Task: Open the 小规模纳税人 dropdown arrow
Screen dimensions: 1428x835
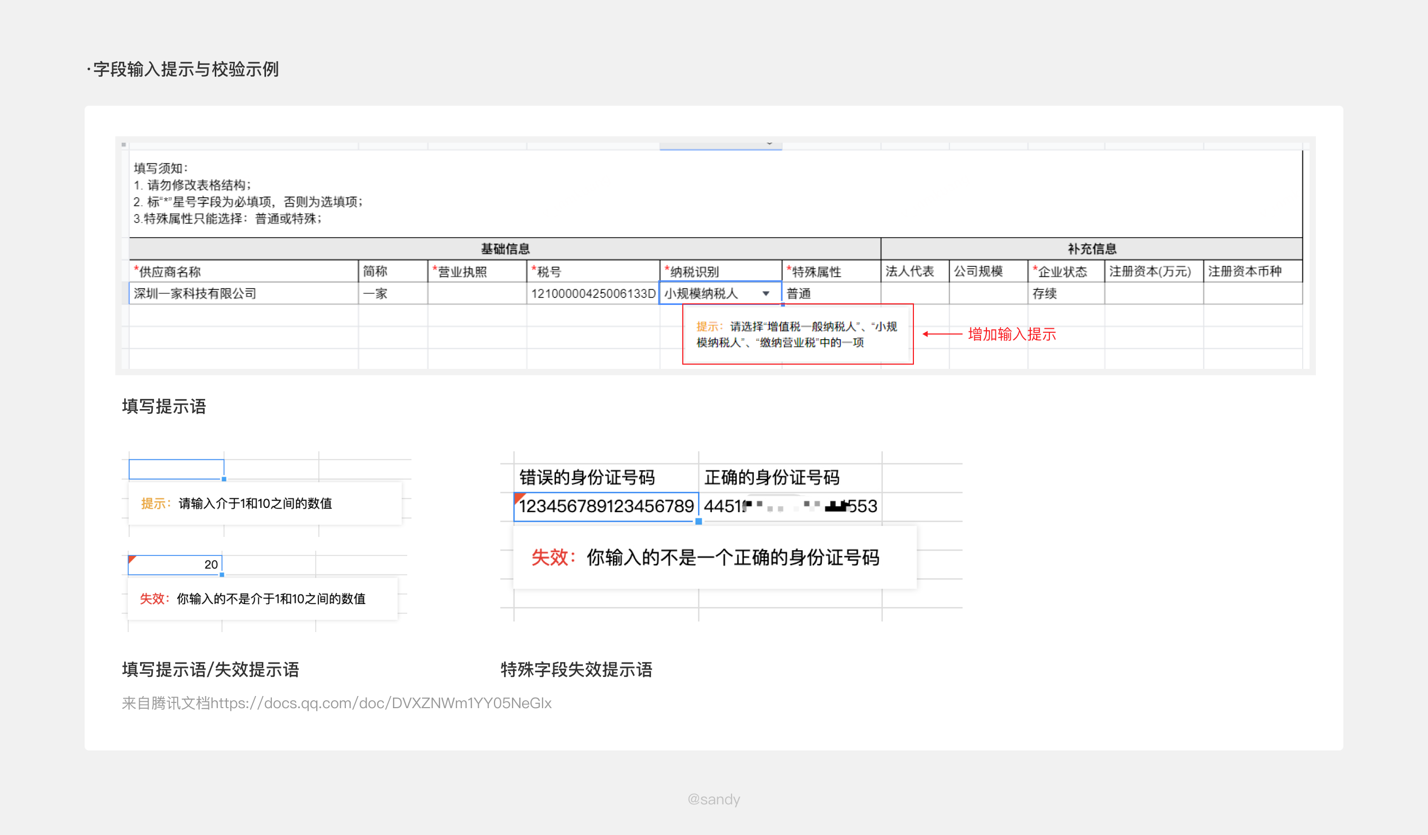Action: pos(766,293)
